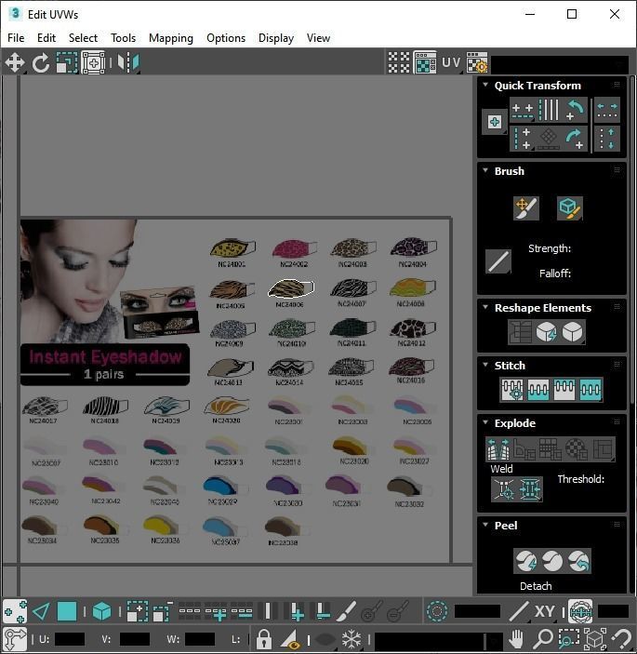Click the W coordinate input field
Viewport: 637px width, 654px height.
point(200,639)
